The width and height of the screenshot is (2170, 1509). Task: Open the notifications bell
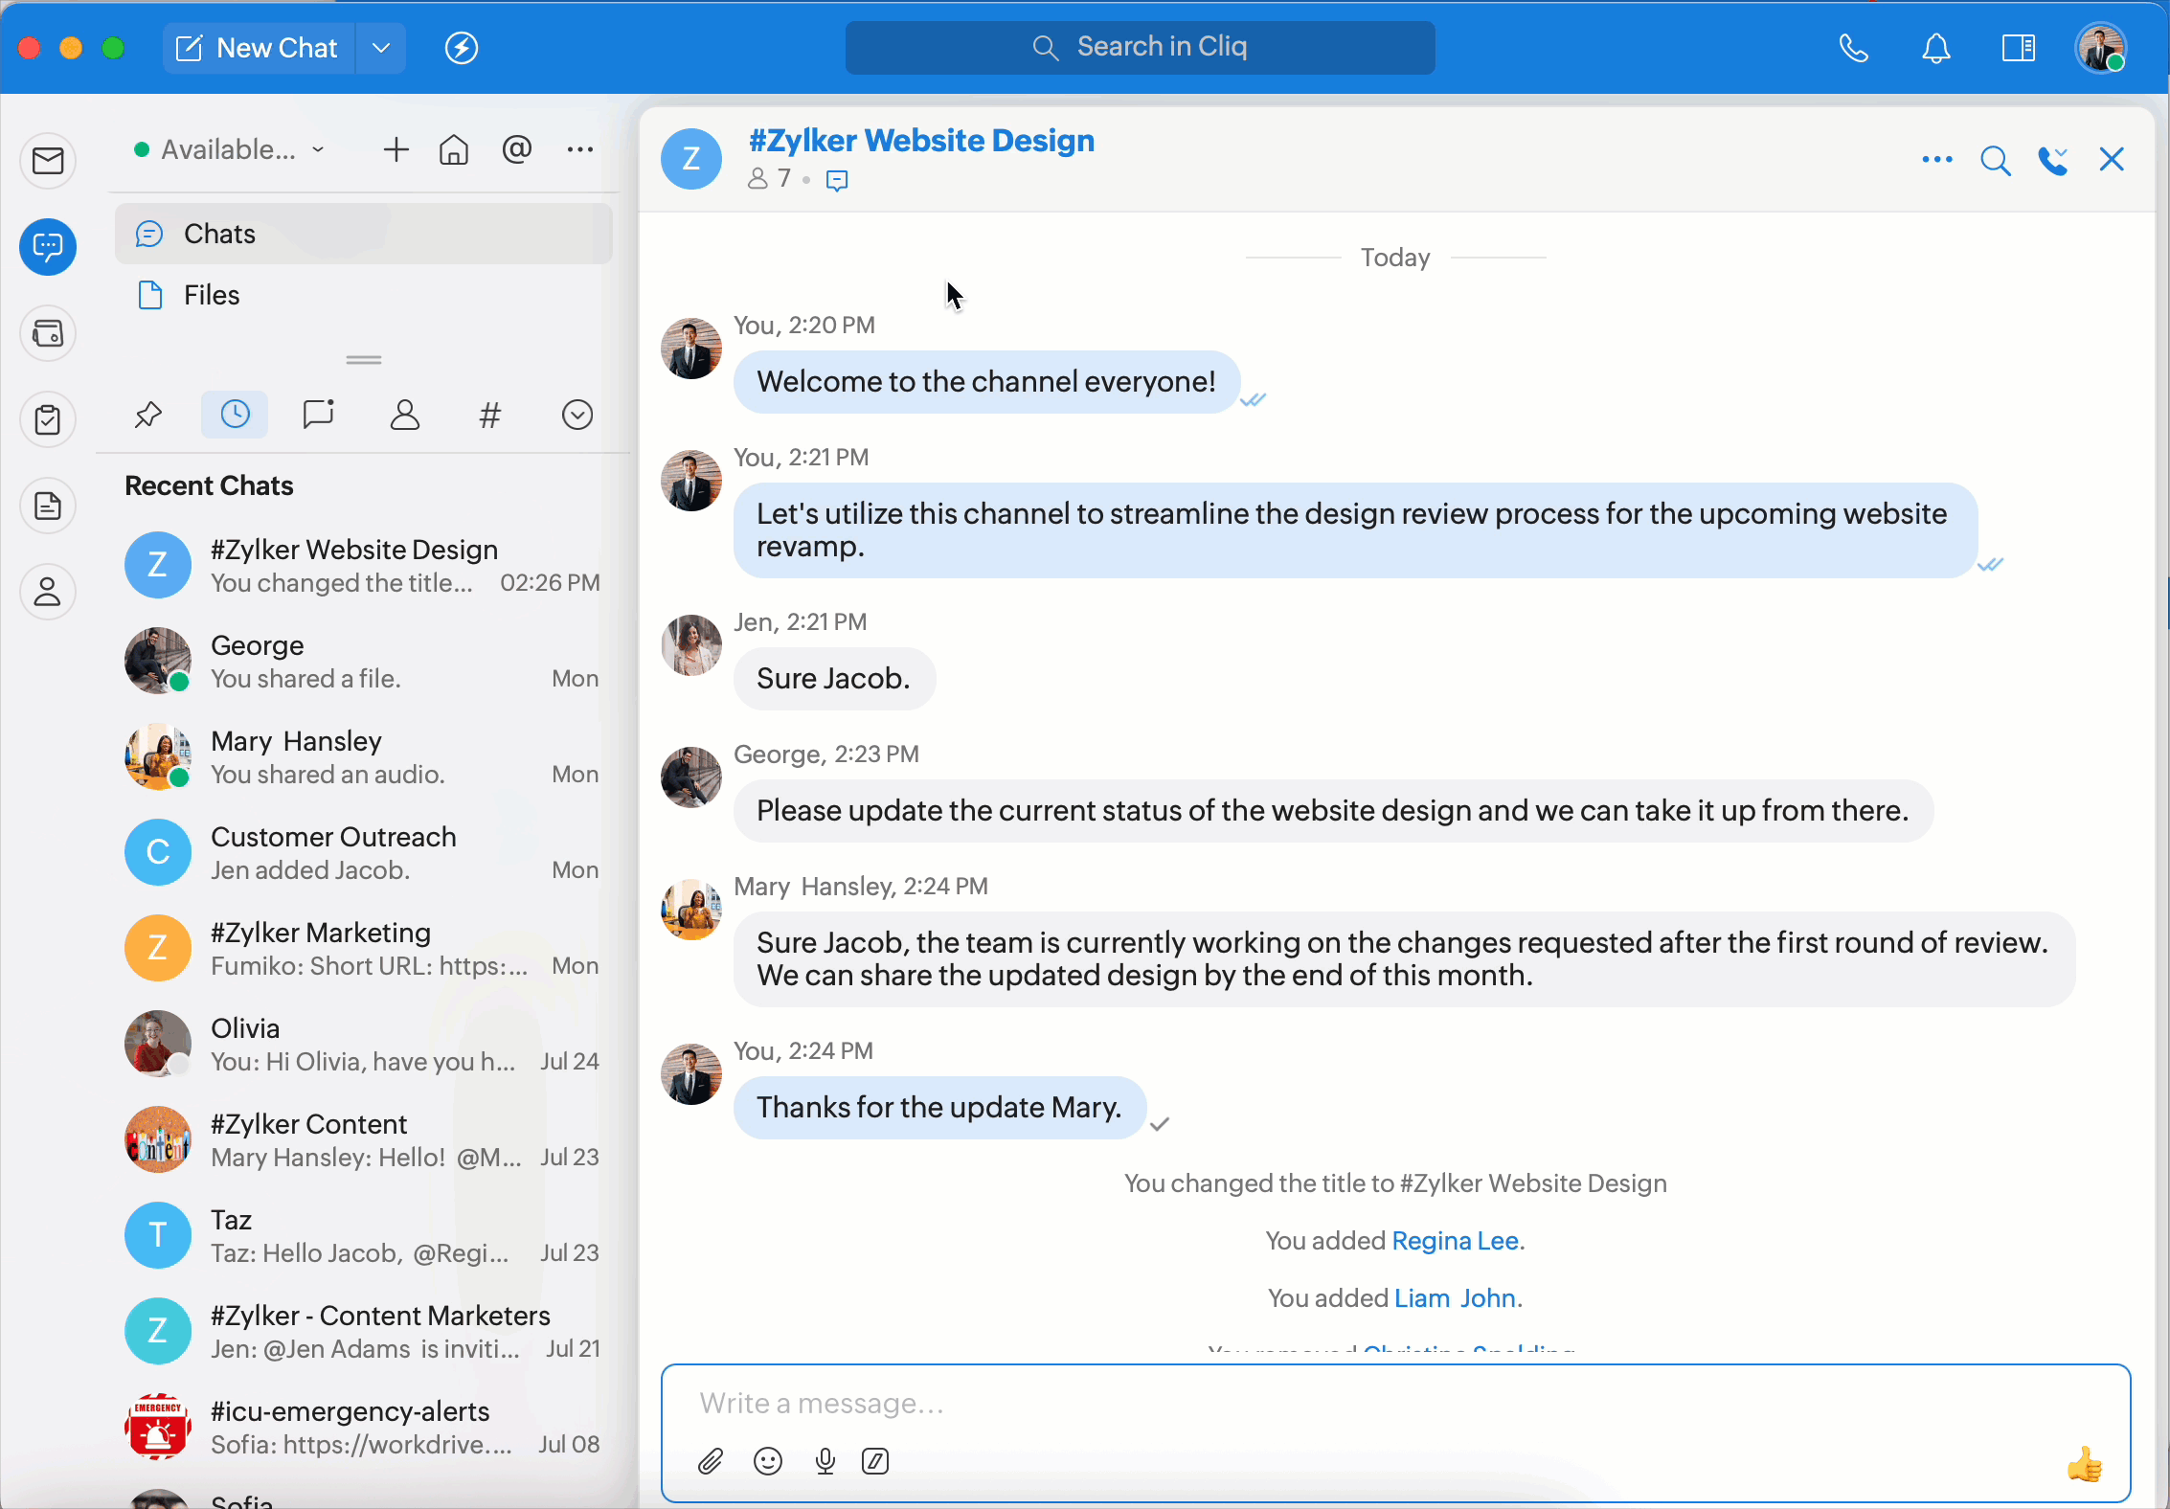(1935, 48)
